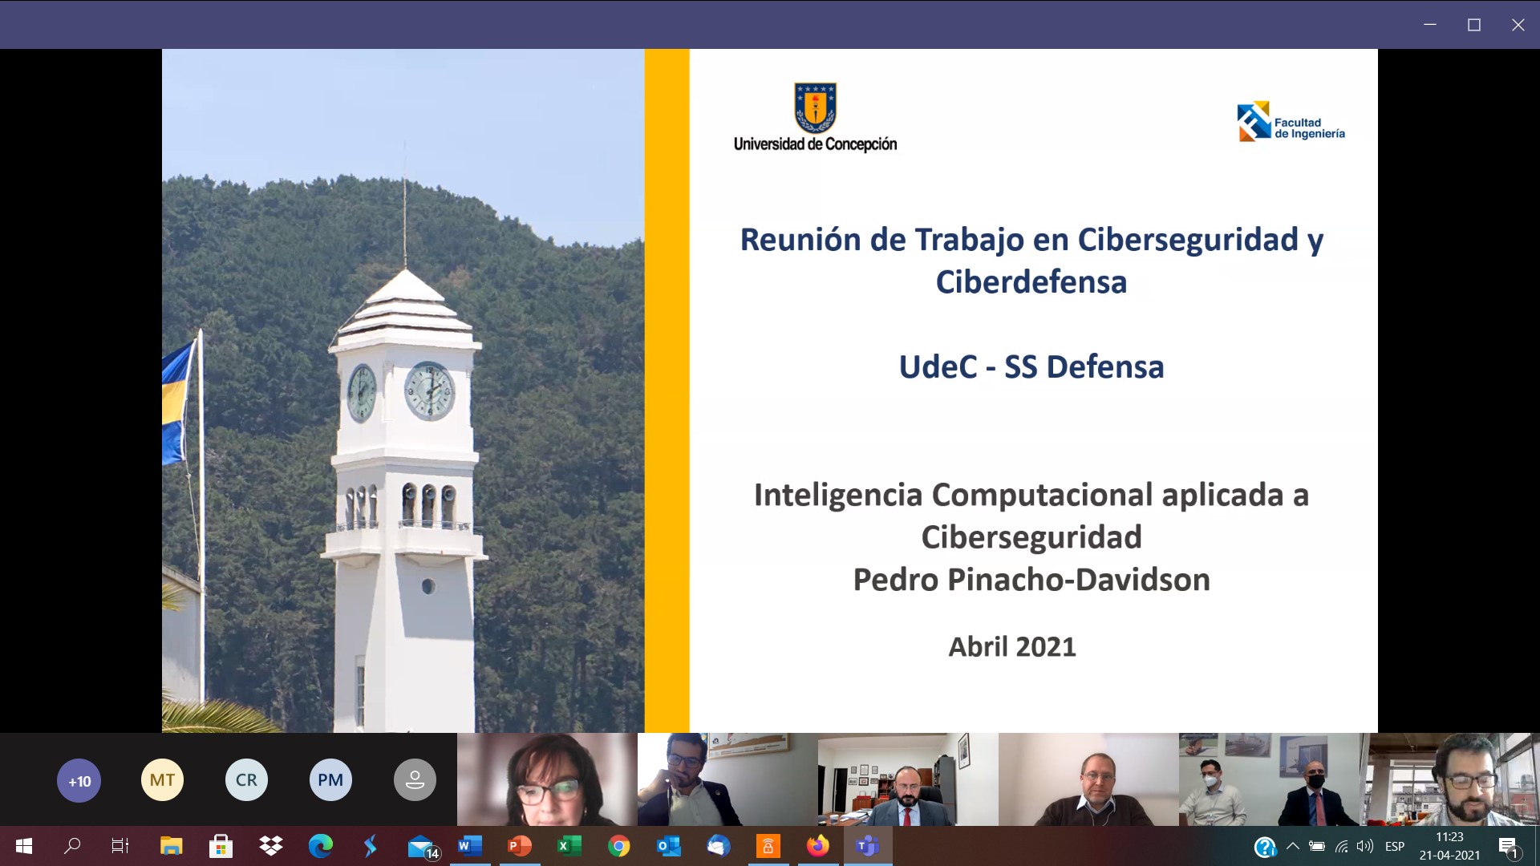Maximize or restore the Teams window
Image resolution: width=1540 pixels, height=866 pixels.
pyautogui.click(x=1473, y=25)
